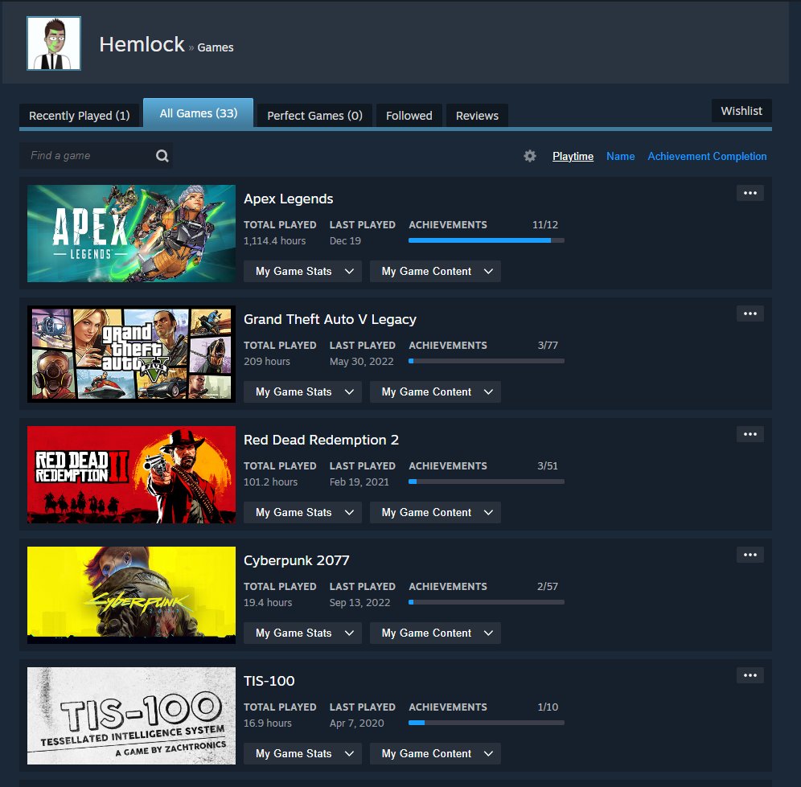Open the Cyberpunk 2077 cover image
This screenshot has height=787, width=801.
(x=131, y=595)
